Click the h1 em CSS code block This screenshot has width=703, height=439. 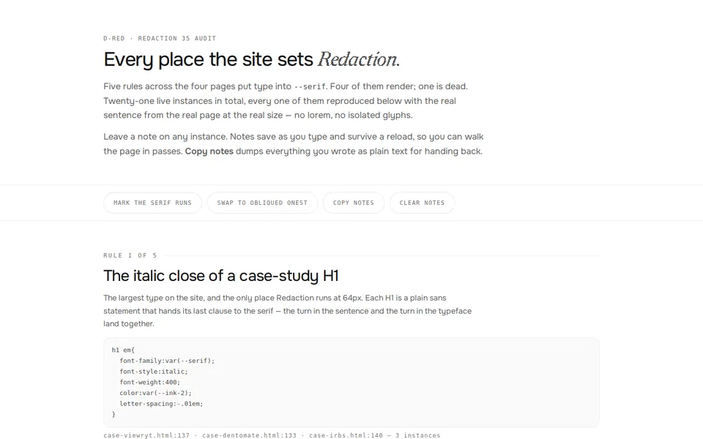[351, 382]
